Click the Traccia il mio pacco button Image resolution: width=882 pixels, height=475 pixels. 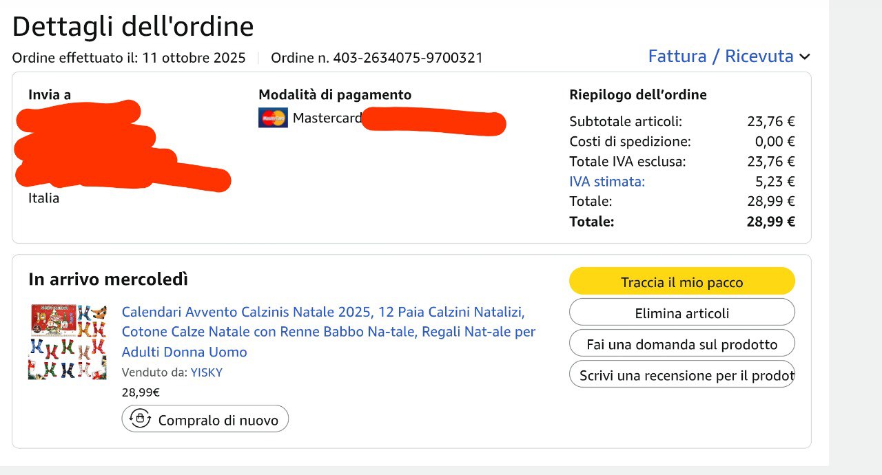pos(681,282)
